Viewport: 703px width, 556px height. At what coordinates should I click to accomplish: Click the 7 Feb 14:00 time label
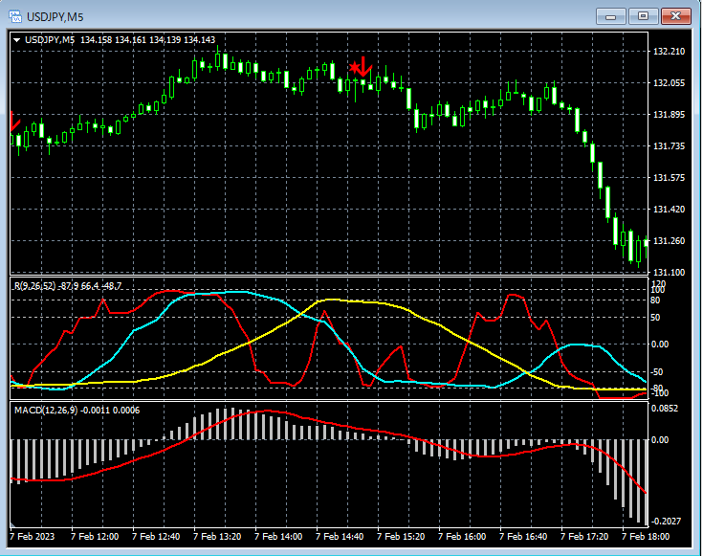tap(278, 537)
